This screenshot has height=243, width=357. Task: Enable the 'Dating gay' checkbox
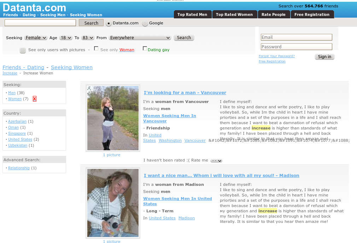pyautogui.click(x=145, y=48)
